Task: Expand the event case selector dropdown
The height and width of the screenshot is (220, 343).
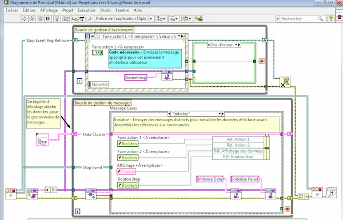Action: coord(179,36)
